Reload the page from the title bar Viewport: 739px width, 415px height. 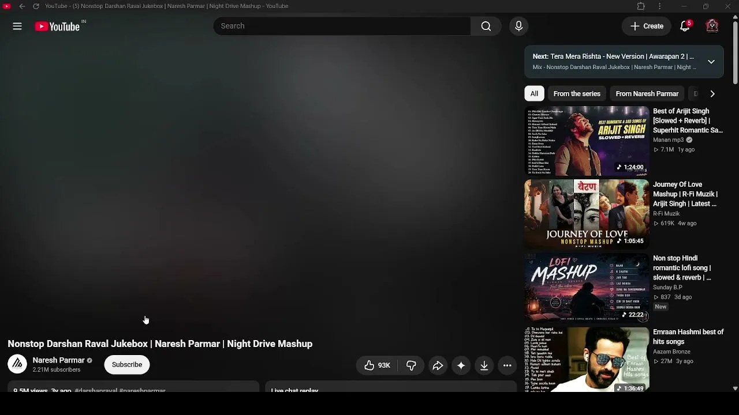click(36, 6)
